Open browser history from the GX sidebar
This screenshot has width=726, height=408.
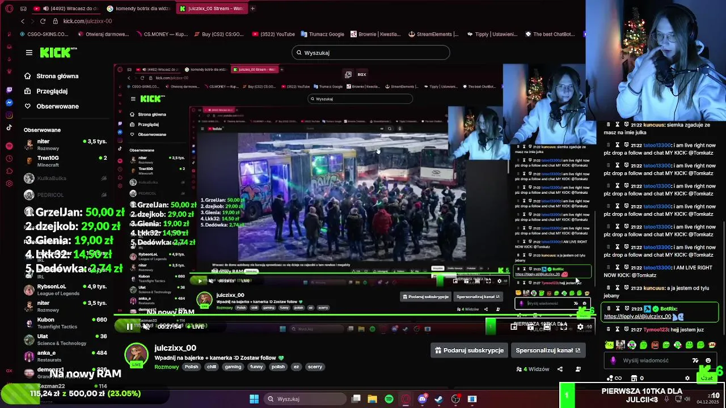[x=9, y=159]
